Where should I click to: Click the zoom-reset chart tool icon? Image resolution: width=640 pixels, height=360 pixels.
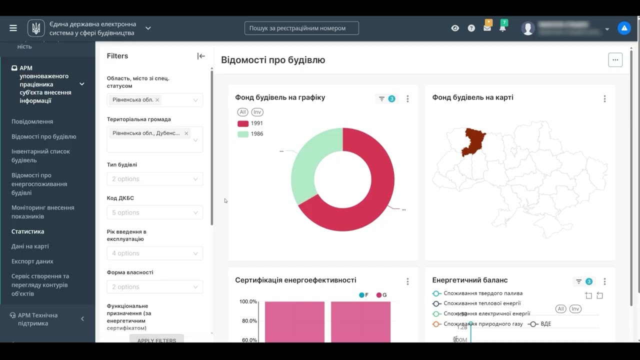(x=599, y=295)
